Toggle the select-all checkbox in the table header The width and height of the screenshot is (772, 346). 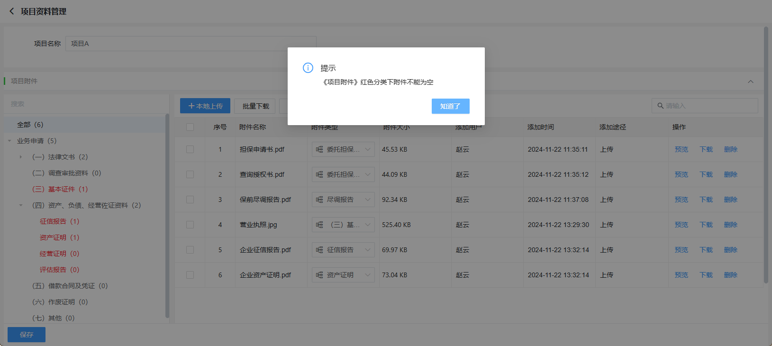190,127
